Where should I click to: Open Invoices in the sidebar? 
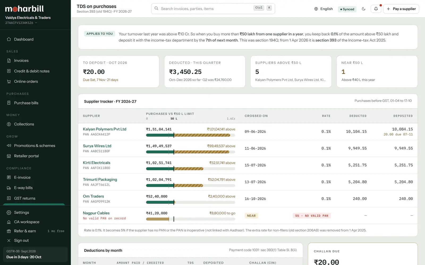click(x=35, y=60)
